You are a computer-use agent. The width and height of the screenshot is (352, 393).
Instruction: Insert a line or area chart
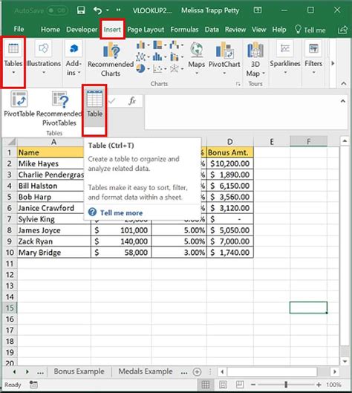click(143, 57)
